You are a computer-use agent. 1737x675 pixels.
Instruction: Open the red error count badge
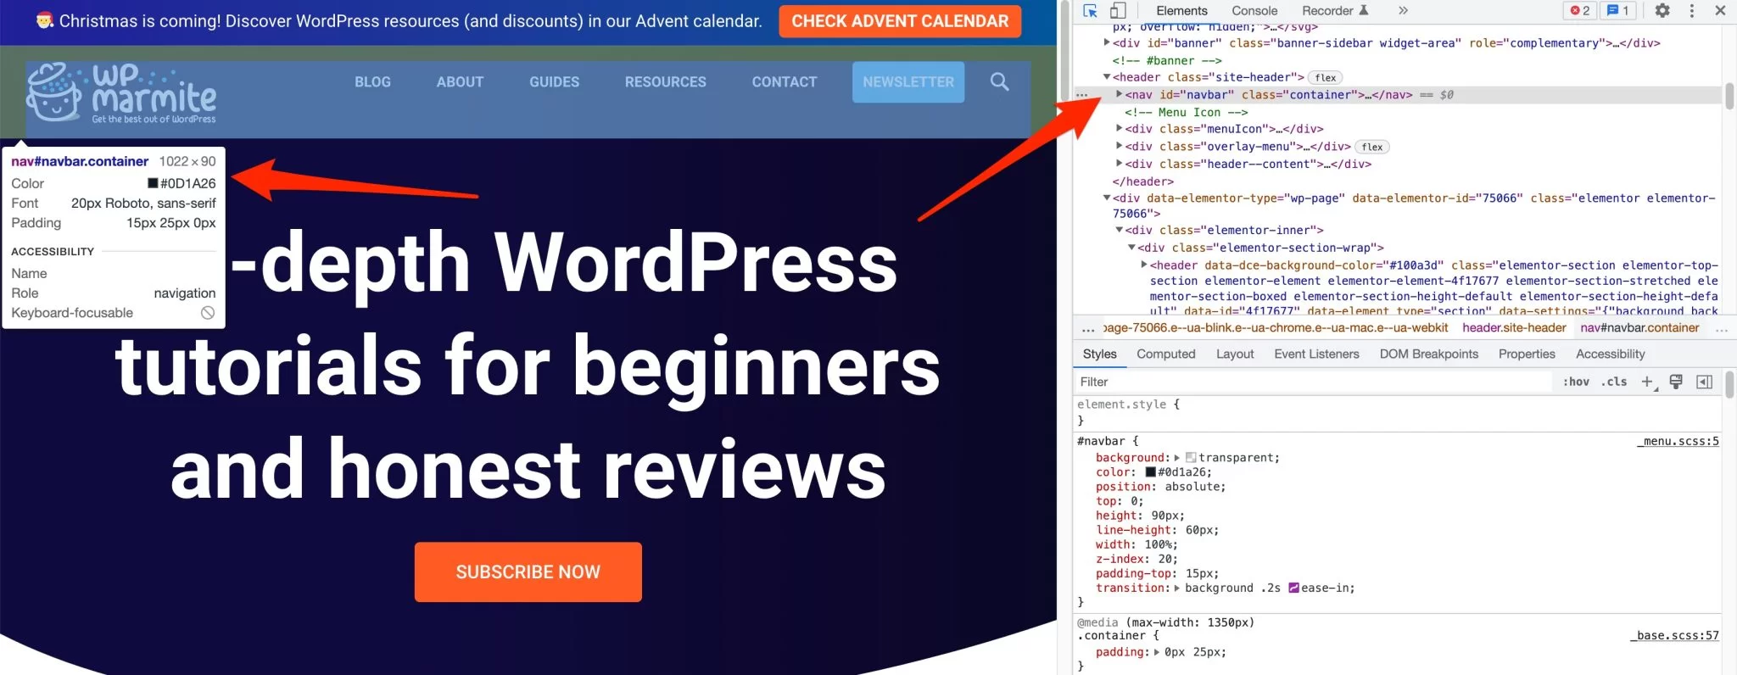coord(1580,11)
